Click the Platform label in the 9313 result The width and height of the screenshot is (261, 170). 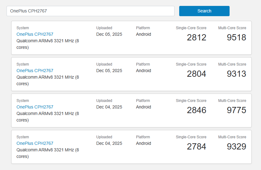(143, 64)
